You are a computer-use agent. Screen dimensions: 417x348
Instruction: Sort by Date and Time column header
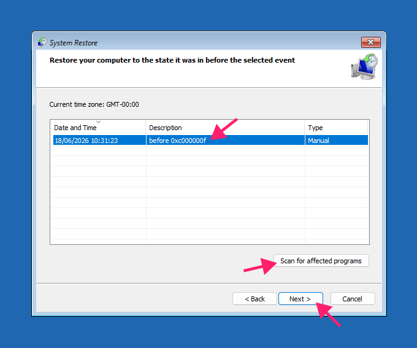98,128
